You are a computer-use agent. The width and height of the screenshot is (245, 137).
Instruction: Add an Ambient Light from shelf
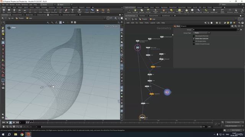tap(214, 11)
